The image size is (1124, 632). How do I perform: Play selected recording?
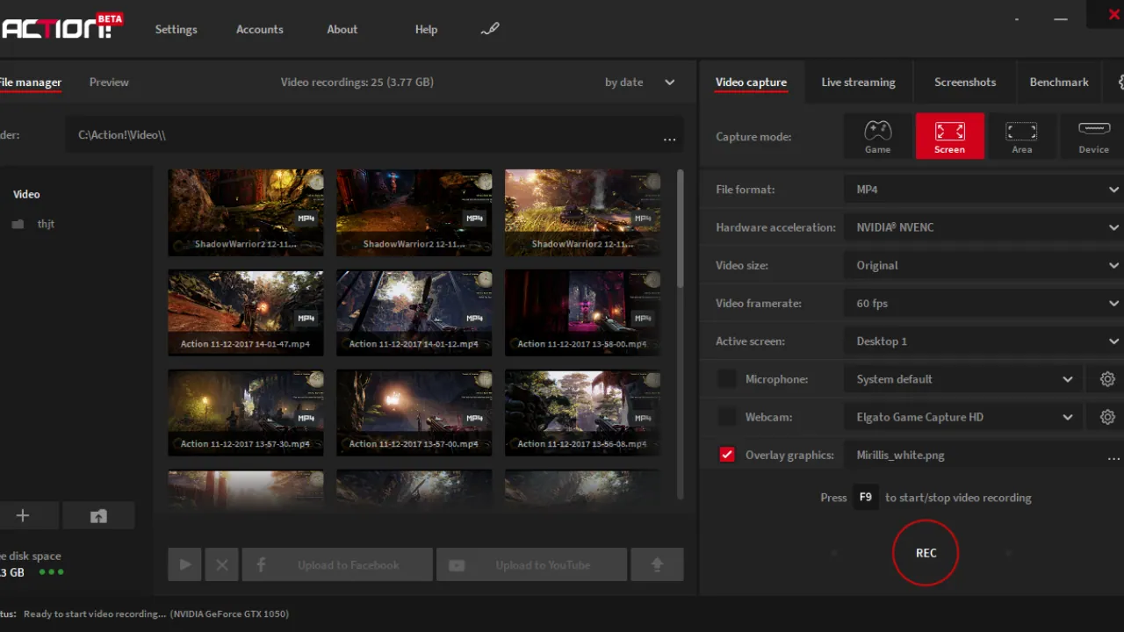pyautogui.click(x=184, y=565)
